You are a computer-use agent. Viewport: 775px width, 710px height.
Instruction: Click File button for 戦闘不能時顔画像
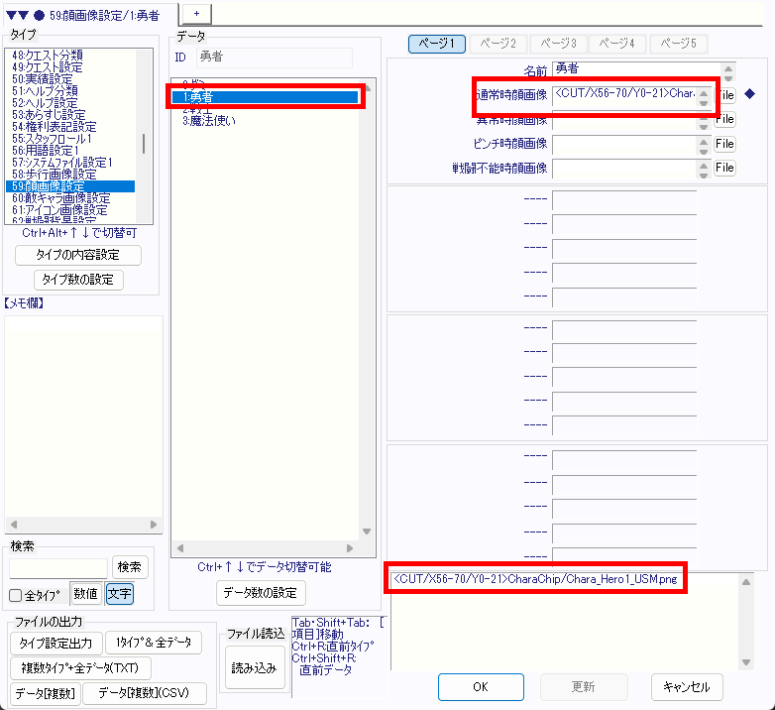724,169
